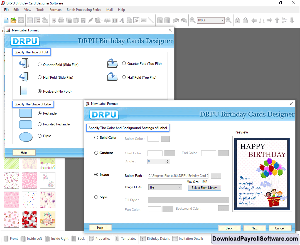Click Back in color settings dialog
Image resolution: width=300 pixels, height=245 pixels.
(229, 228)
